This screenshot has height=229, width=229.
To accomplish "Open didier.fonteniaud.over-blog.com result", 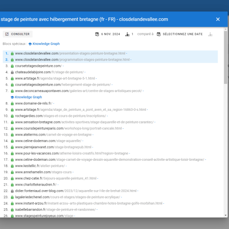I will (x=76, y=191).
